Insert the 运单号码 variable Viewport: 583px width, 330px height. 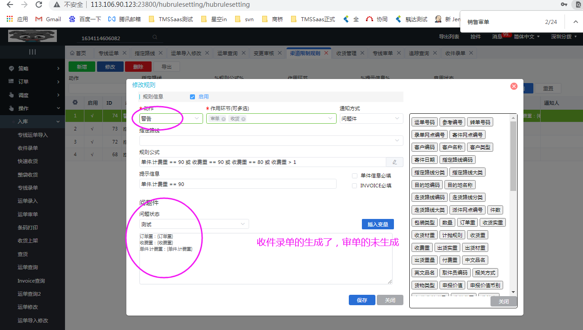pyautogui.click(x=425, y=122)
